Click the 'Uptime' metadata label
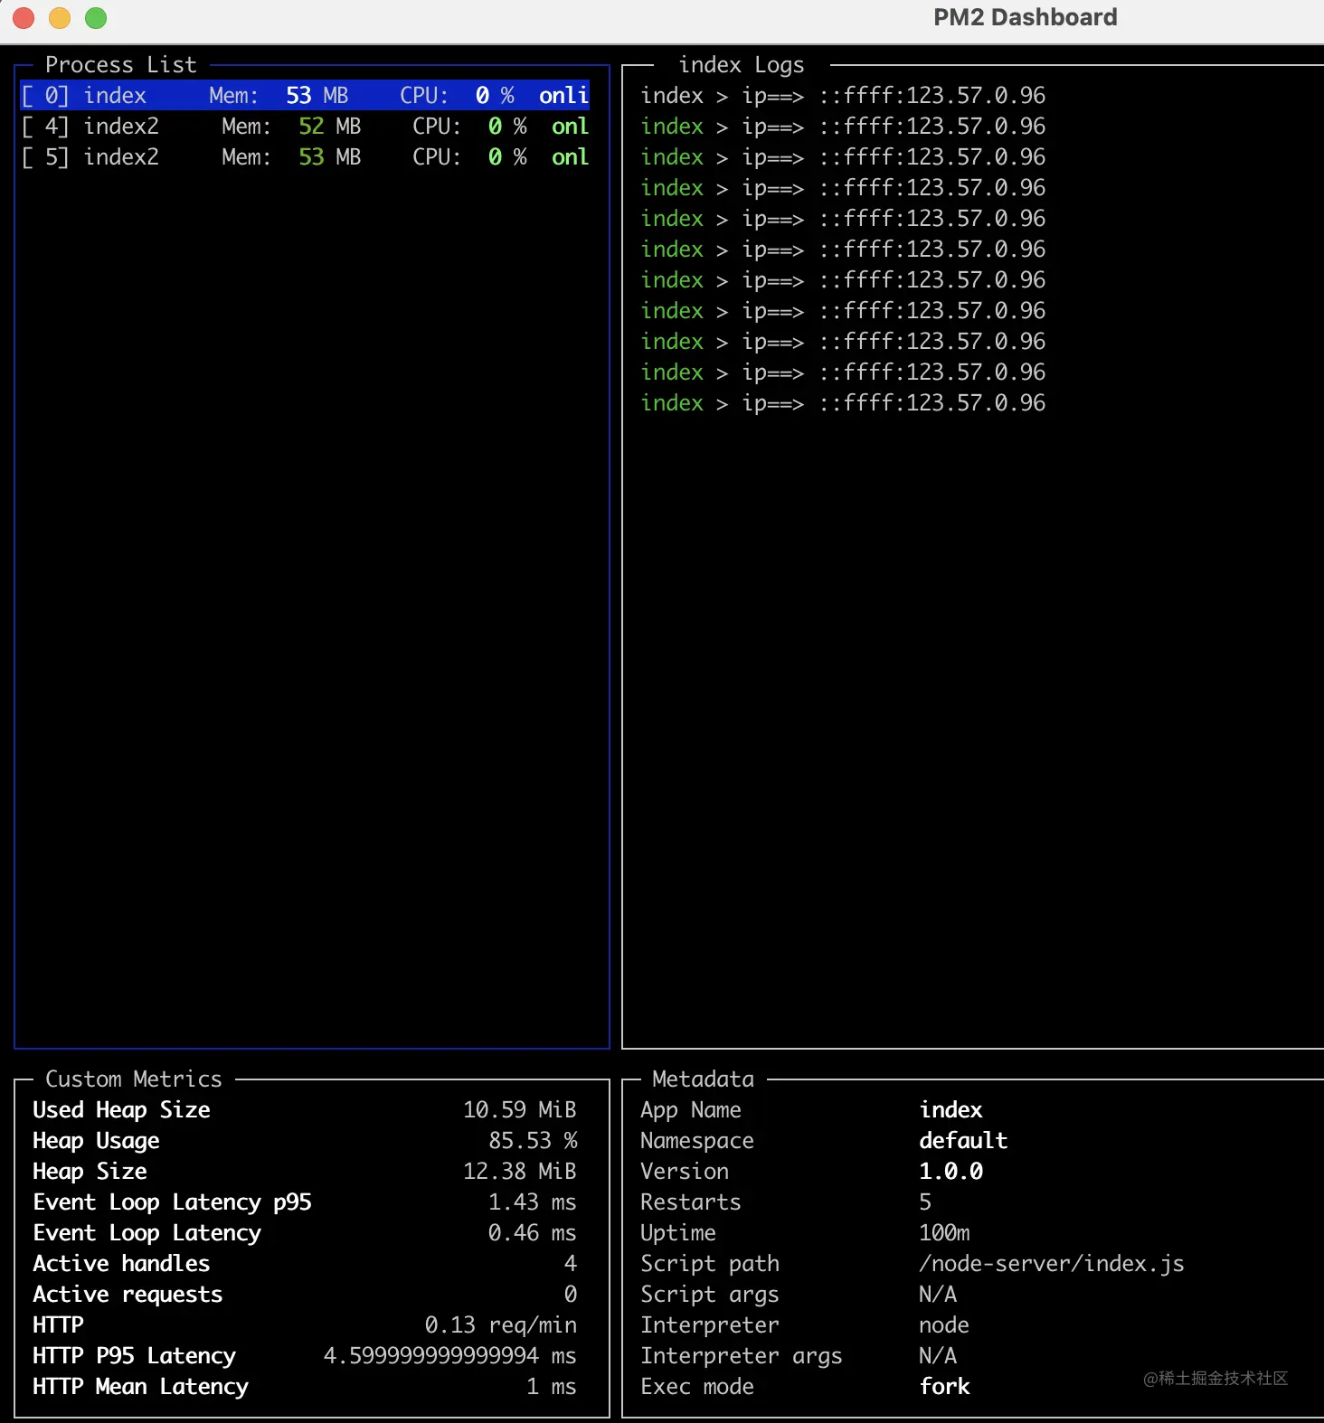Image resolution: width=1324 pixels, height=1423 pixels. tap(678, 1233)
